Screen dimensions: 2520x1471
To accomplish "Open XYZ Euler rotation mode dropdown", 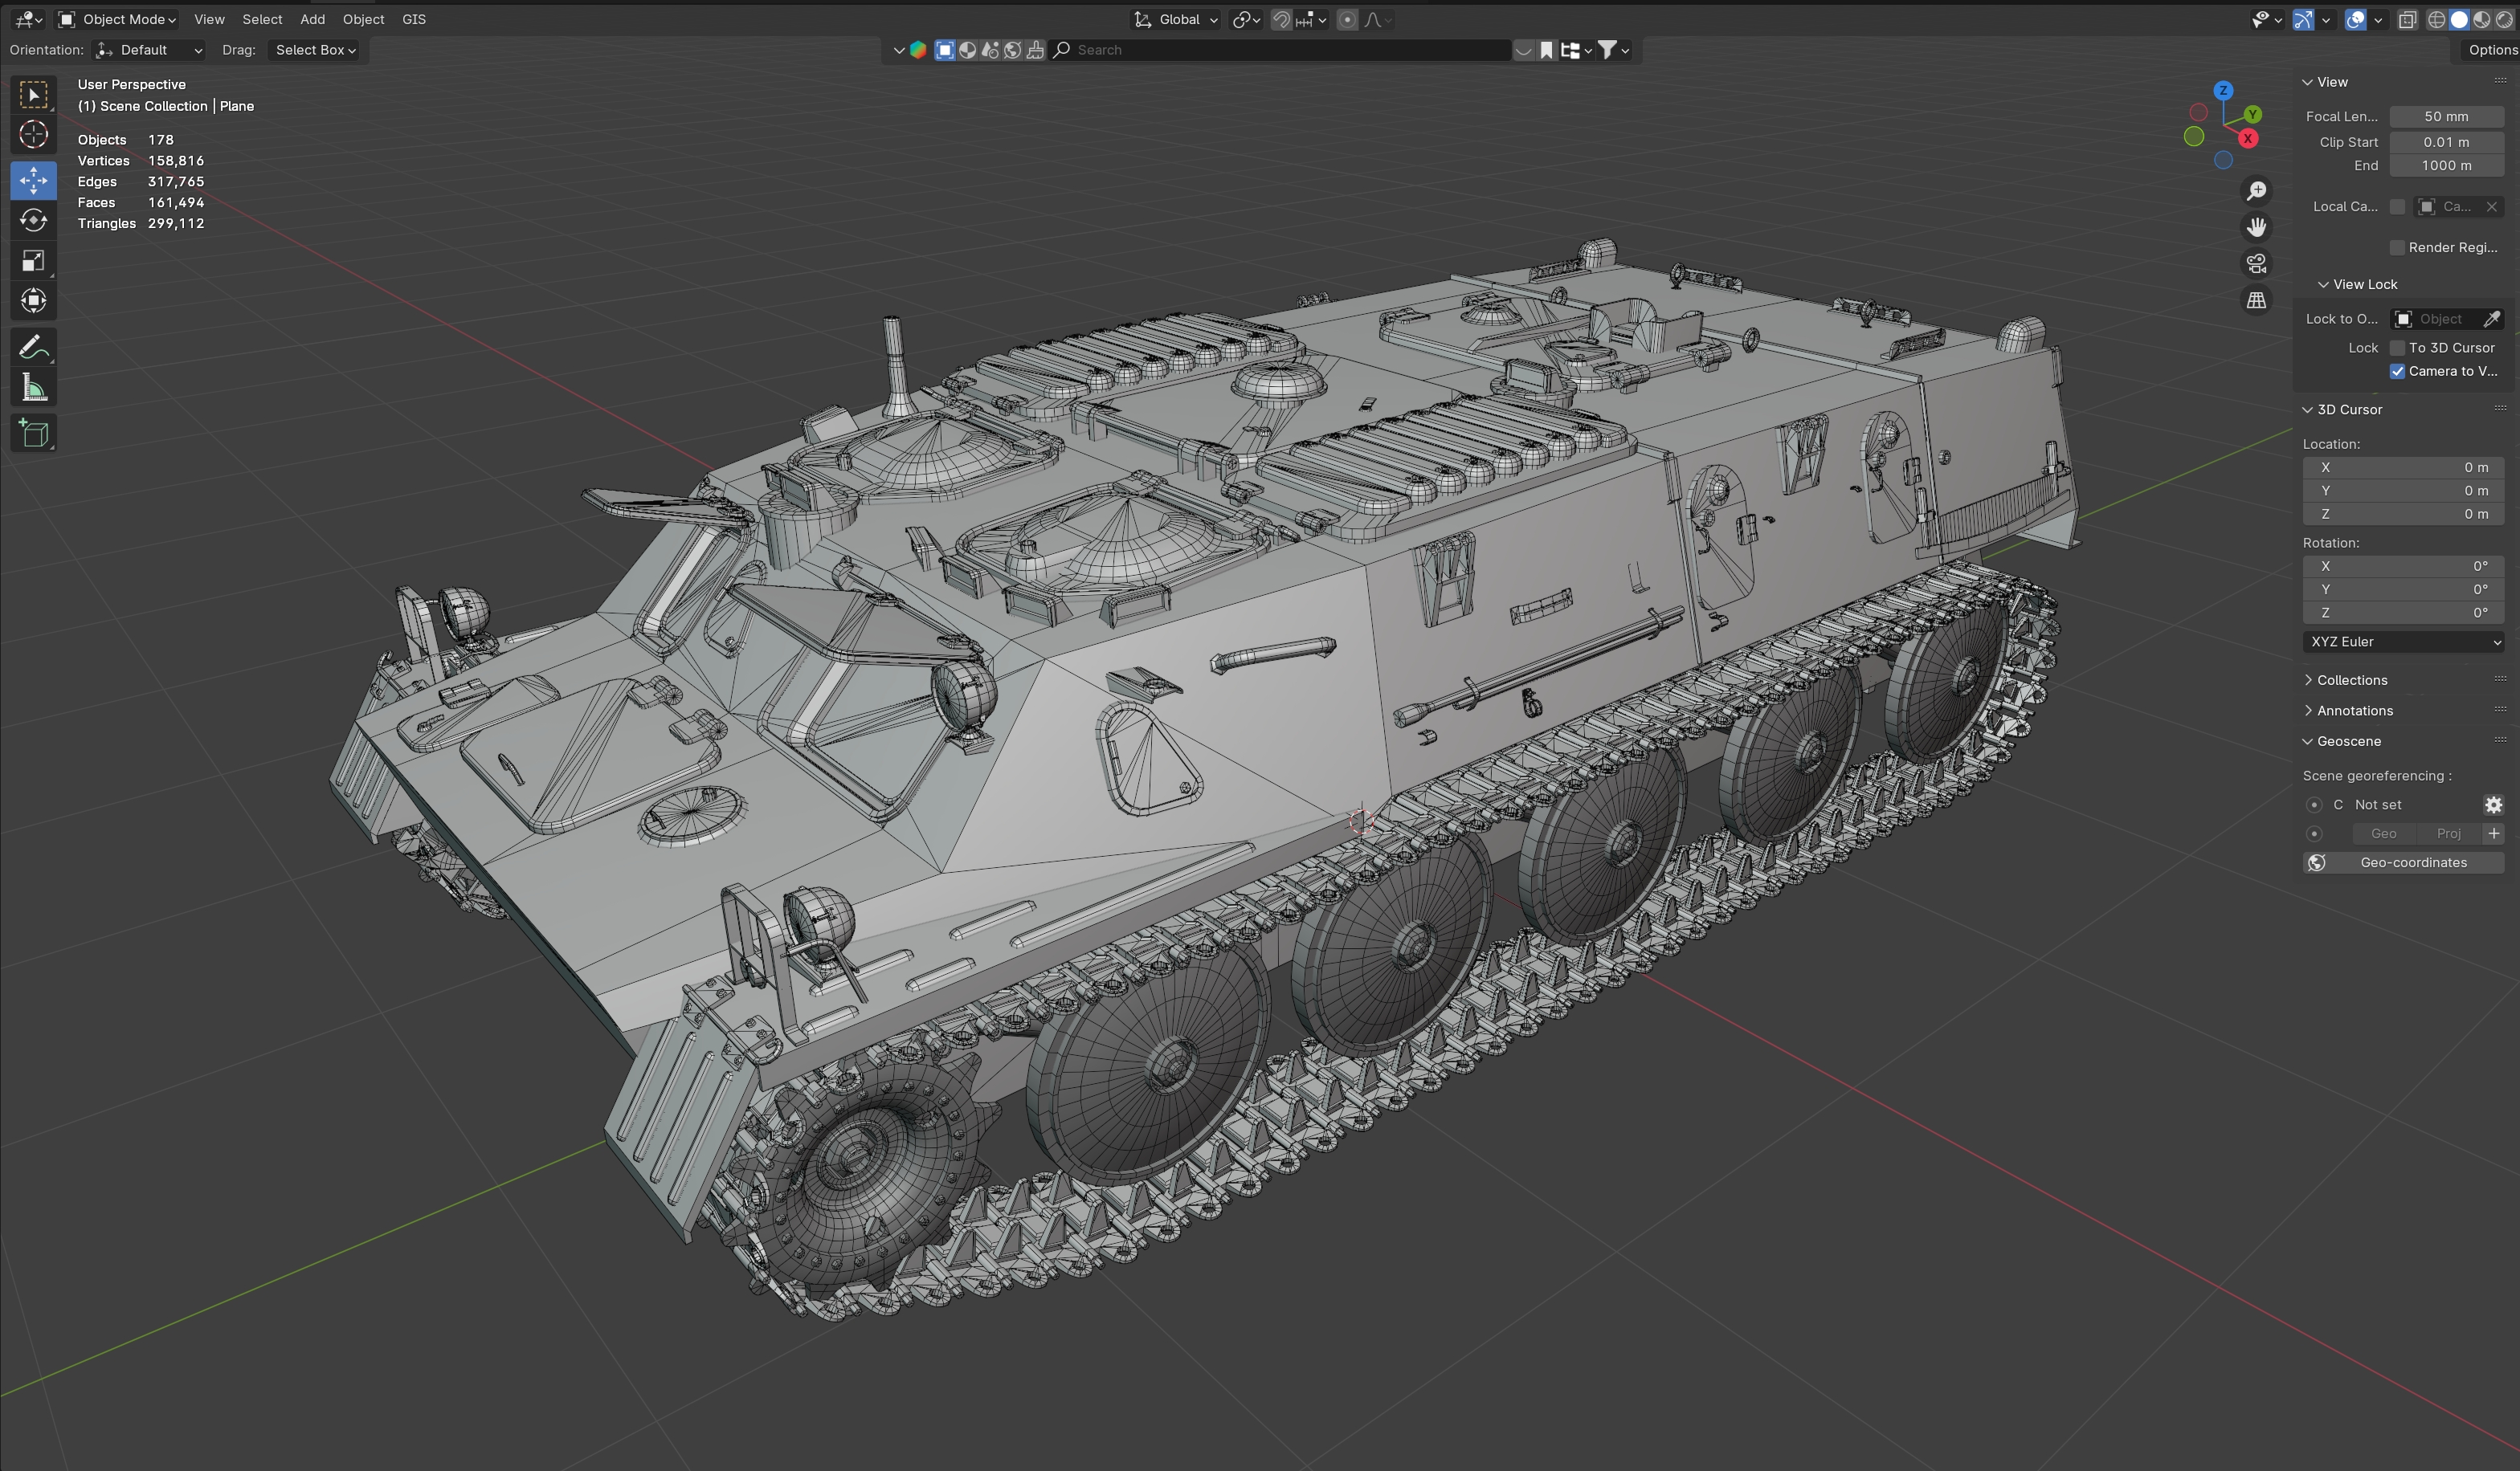I will (2403, 642).
